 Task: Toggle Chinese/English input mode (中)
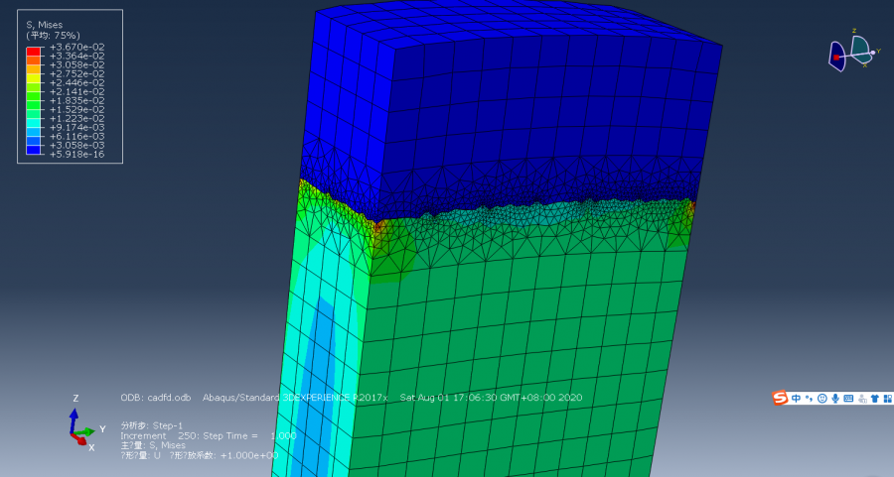(797, 398)
